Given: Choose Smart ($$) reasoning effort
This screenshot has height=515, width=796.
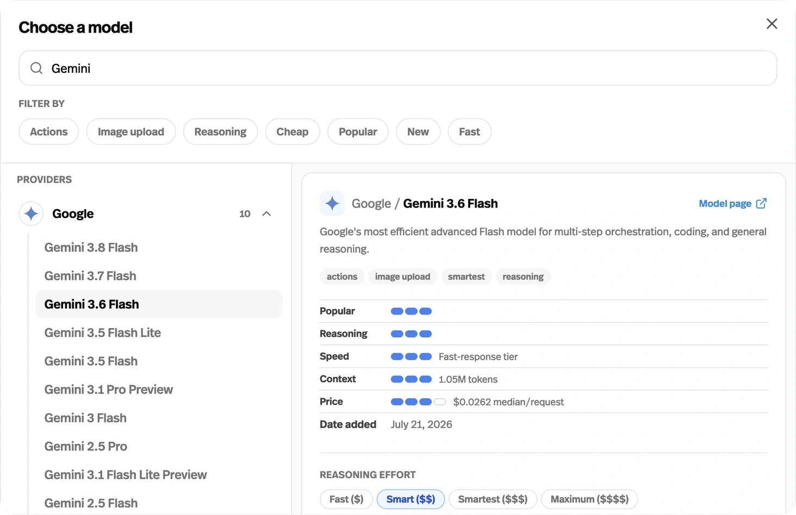Looking at the screenshot, I should point(411,499).
